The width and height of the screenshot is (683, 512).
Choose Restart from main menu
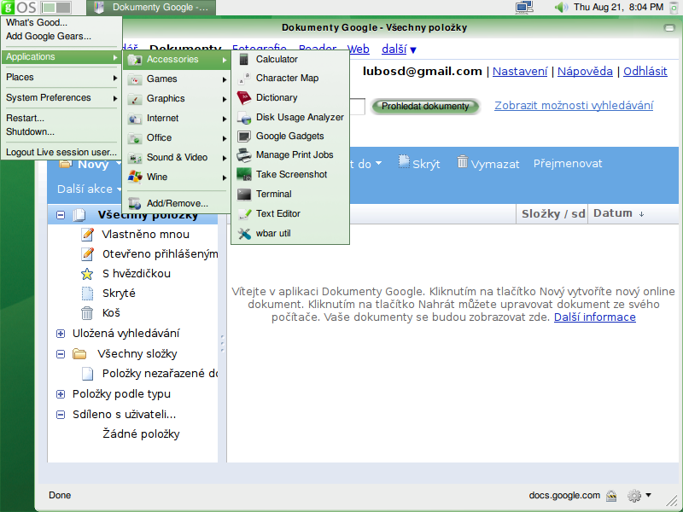click(61, 118)
